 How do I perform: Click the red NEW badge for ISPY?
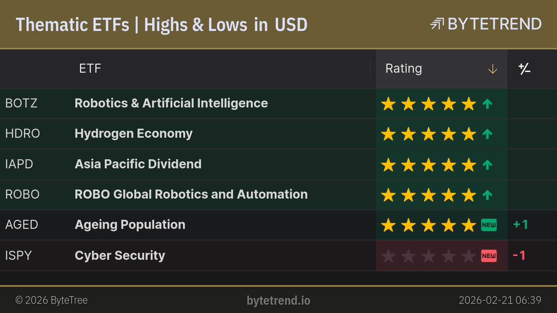pyautogui.click(x=489, y=256)
